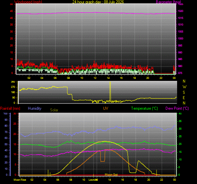Viewport: 197px width, 184px height.
Task: Click the Moon Rise label
Action: click(20, 180)
